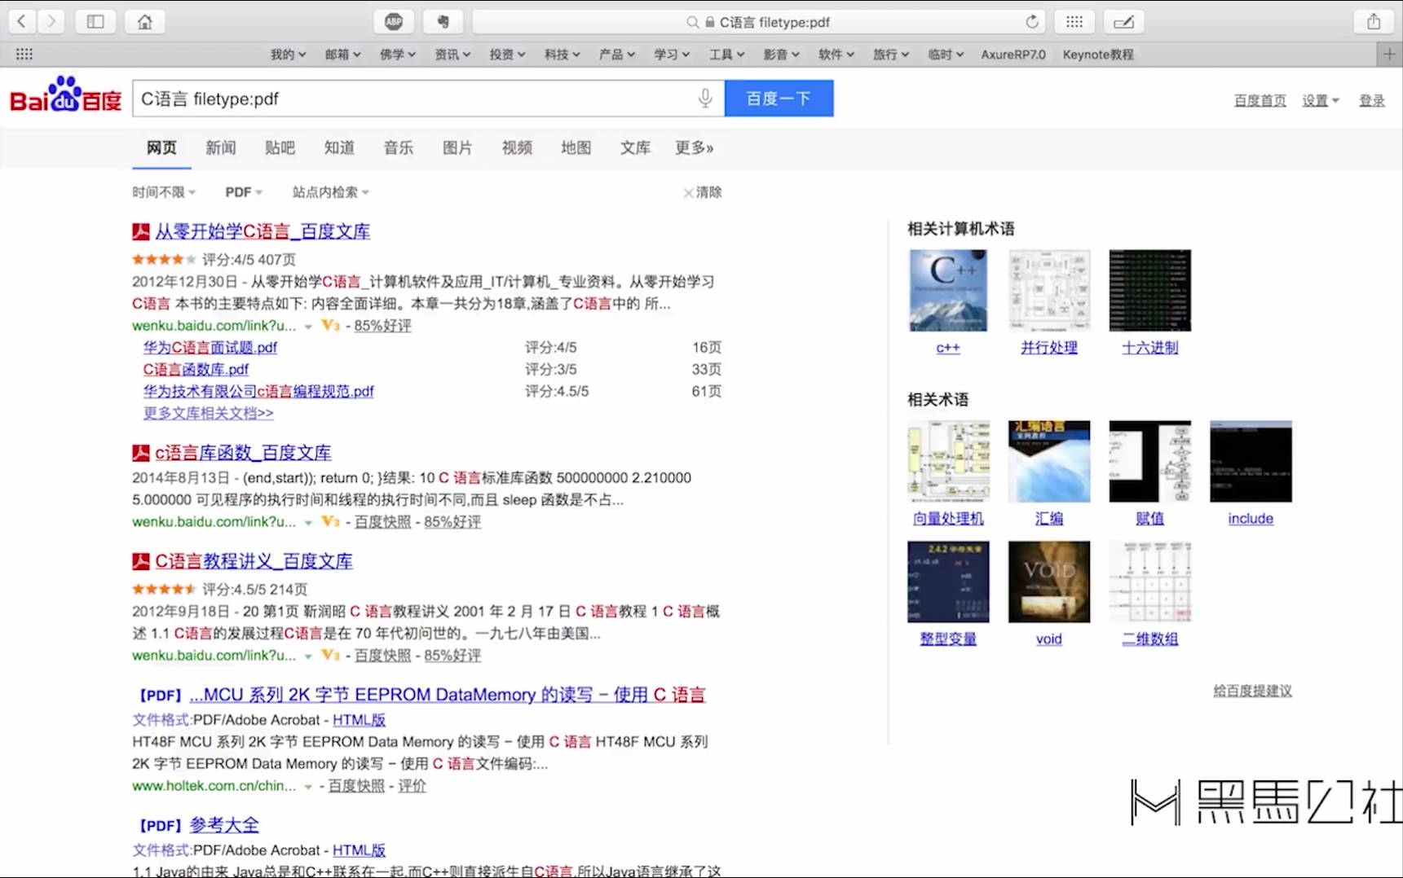The image size is (1403, 878).
Task: Switch to the 文库 tab
Action: [x=635, y=147]
